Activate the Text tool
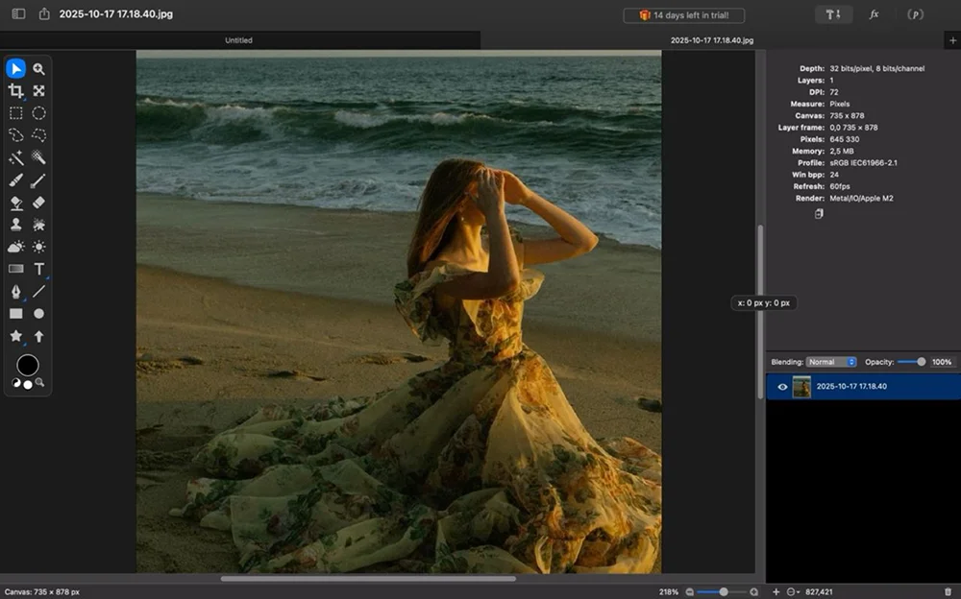 (x=39, y=269)
